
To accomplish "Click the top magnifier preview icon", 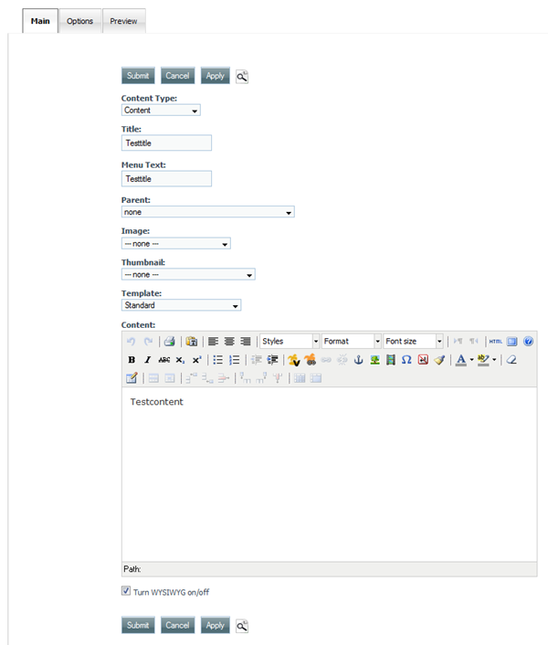I will coord(242,77).
